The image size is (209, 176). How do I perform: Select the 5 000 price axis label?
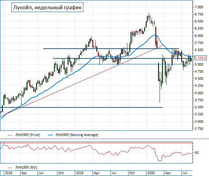[199, 64]
